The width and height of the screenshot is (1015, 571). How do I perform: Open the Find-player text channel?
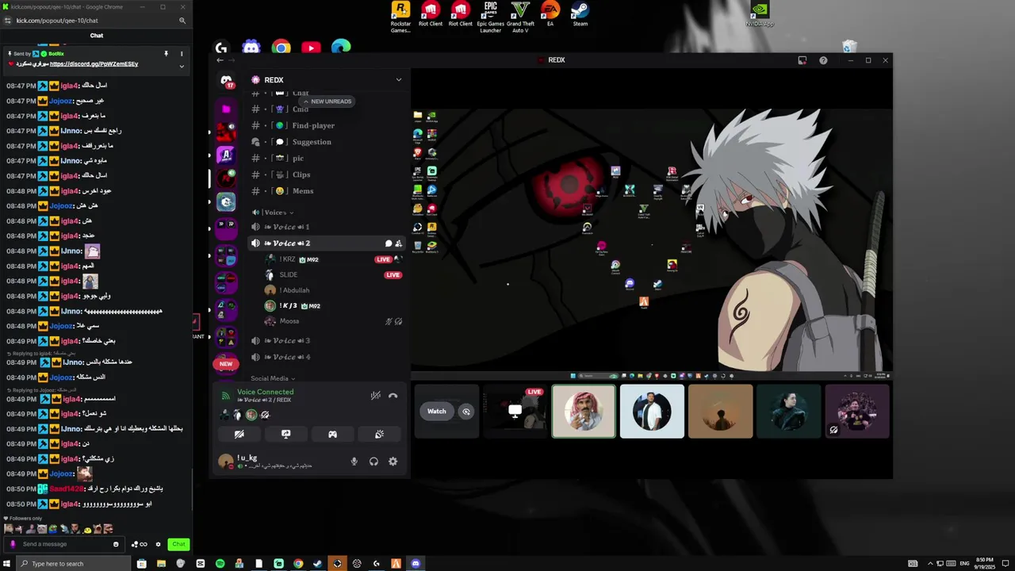[327, 125]
